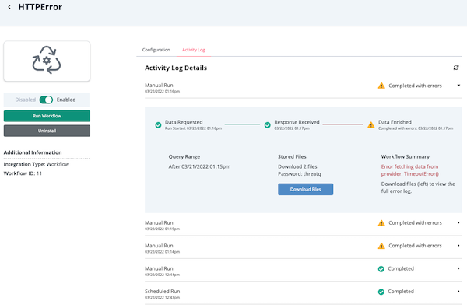Click the Download Files button
The image size is (467, 308).
[305, 189]
